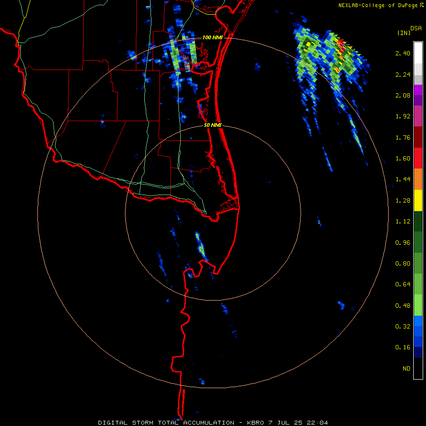Pick the pink legend swatch near 1.92

point(418,116)
